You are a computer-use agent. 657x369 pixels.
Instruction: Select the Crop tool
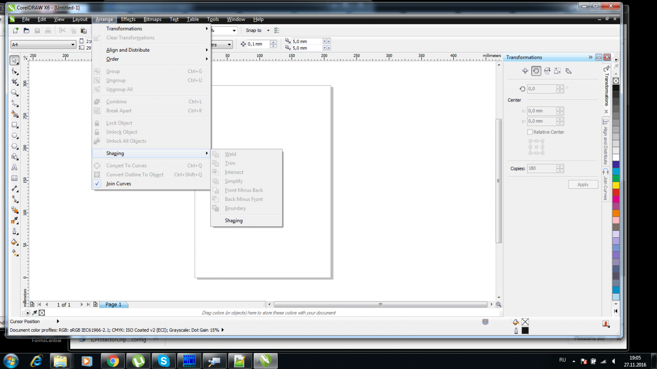[14, 82]
